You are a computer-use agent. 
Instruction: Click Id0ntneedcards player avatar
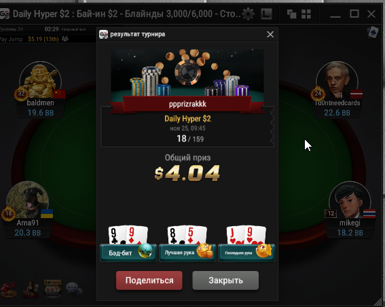point(337,80)
